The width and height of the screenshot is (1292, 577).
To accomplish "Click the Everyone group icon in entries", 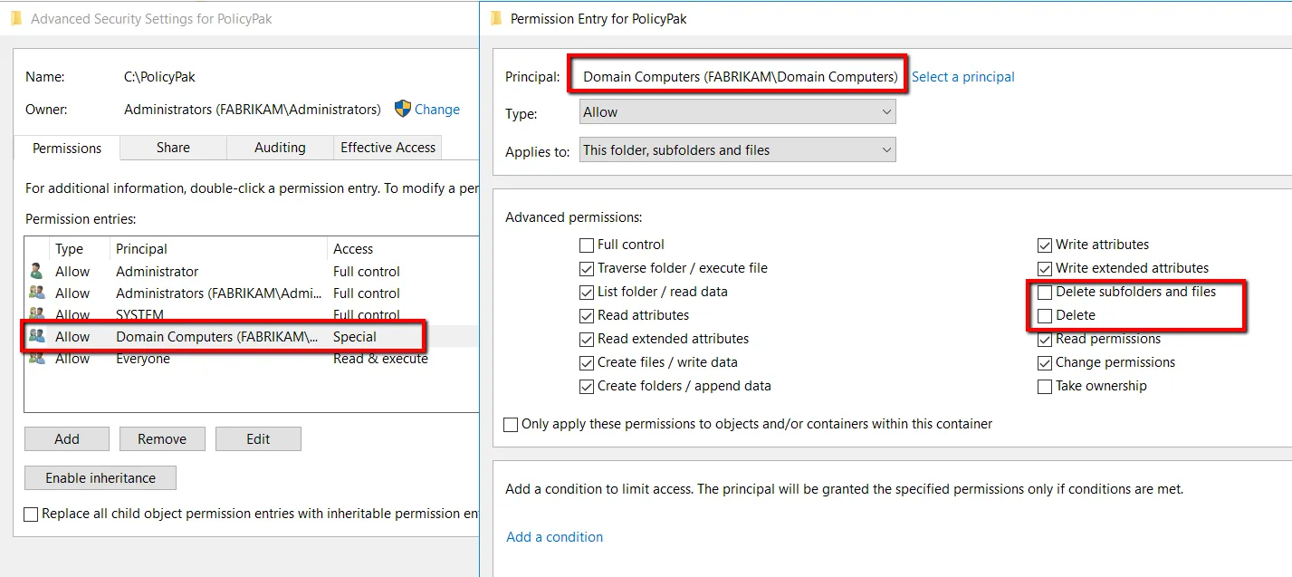I will pos(36,359).
